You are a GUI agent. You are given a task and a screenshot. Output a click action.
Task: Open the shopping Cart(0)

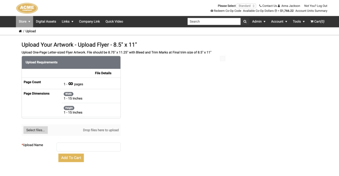tap(317, 22)
